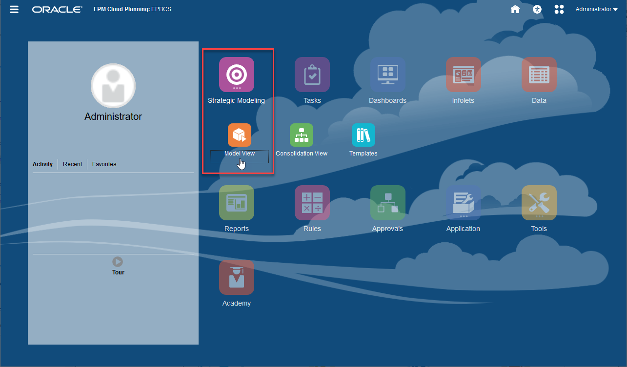Launch Model View
This screenshot has width=627, height=367.
click(240, 135)
